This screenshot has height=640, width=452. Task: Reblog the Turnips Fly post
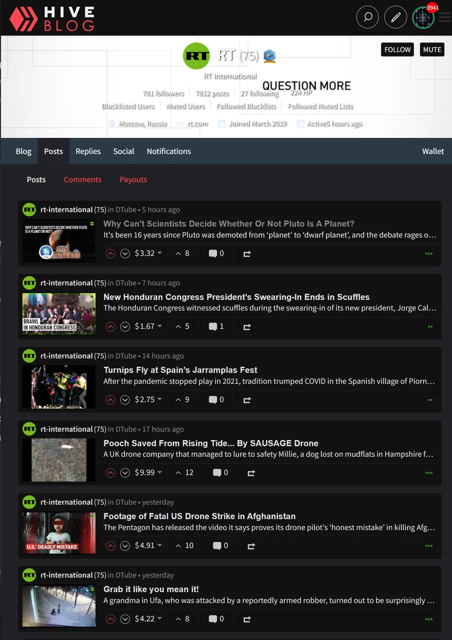point(247,400)
